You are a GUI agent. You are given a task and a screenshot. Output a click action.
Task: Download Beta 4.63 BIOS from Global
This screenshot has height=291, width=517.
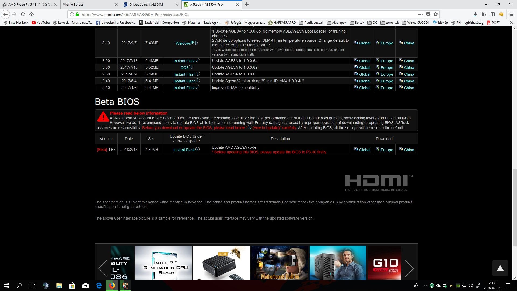coord(362,150)
